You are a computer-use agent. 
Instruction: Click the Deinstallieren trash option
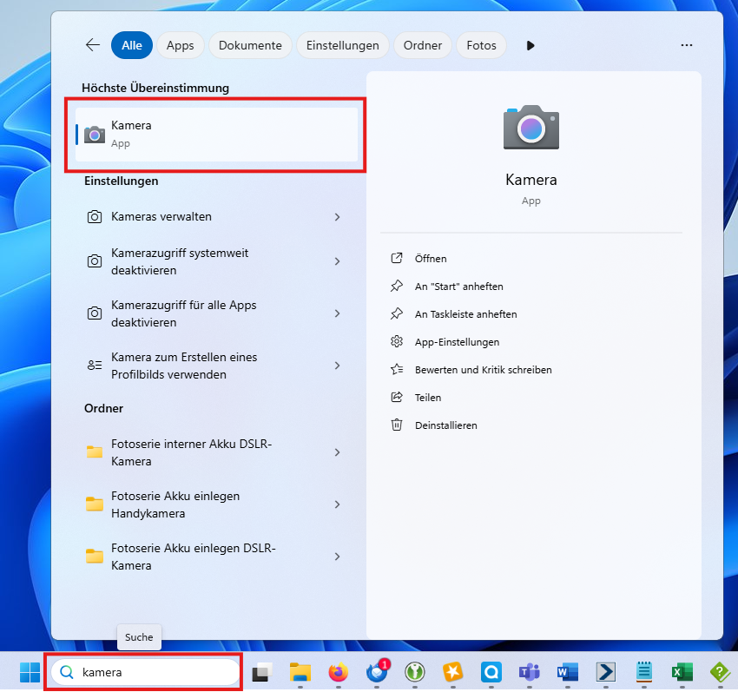397,425
